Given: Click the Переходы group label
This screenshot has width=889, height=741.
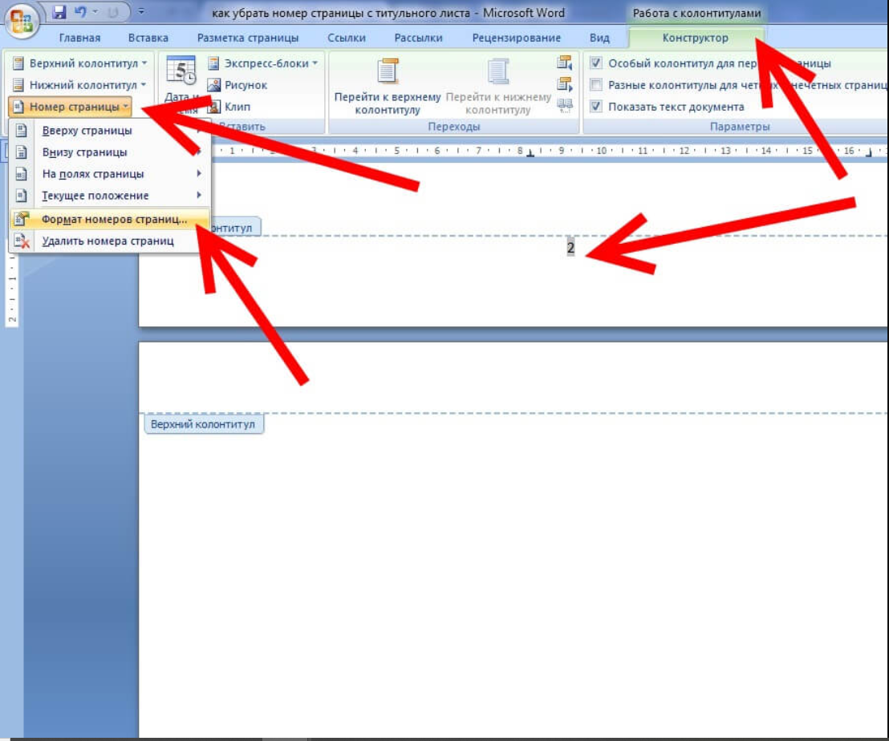Looking at the screenshot, I should pyautogui.click(x=453, y=127).
